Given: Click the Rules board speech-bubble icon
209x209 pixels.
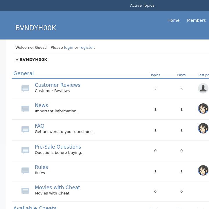Looking at the screenshot, I should [x=25, y=171].
